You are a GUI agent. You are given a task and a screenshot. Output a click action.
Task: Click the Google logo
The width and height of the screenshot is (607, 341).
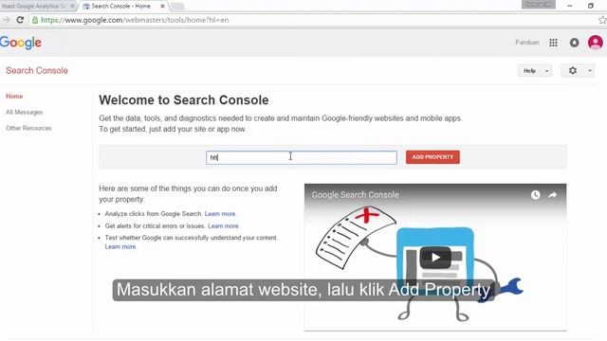21,43
